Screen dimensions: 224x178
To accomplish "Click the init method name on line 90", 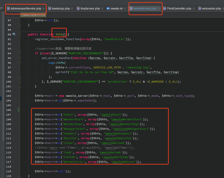I will [59, 34].
